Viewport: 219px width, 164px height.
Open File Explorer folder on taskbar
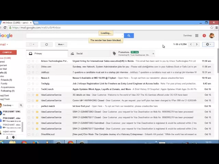pyautogui.click(x=12, y=142)
